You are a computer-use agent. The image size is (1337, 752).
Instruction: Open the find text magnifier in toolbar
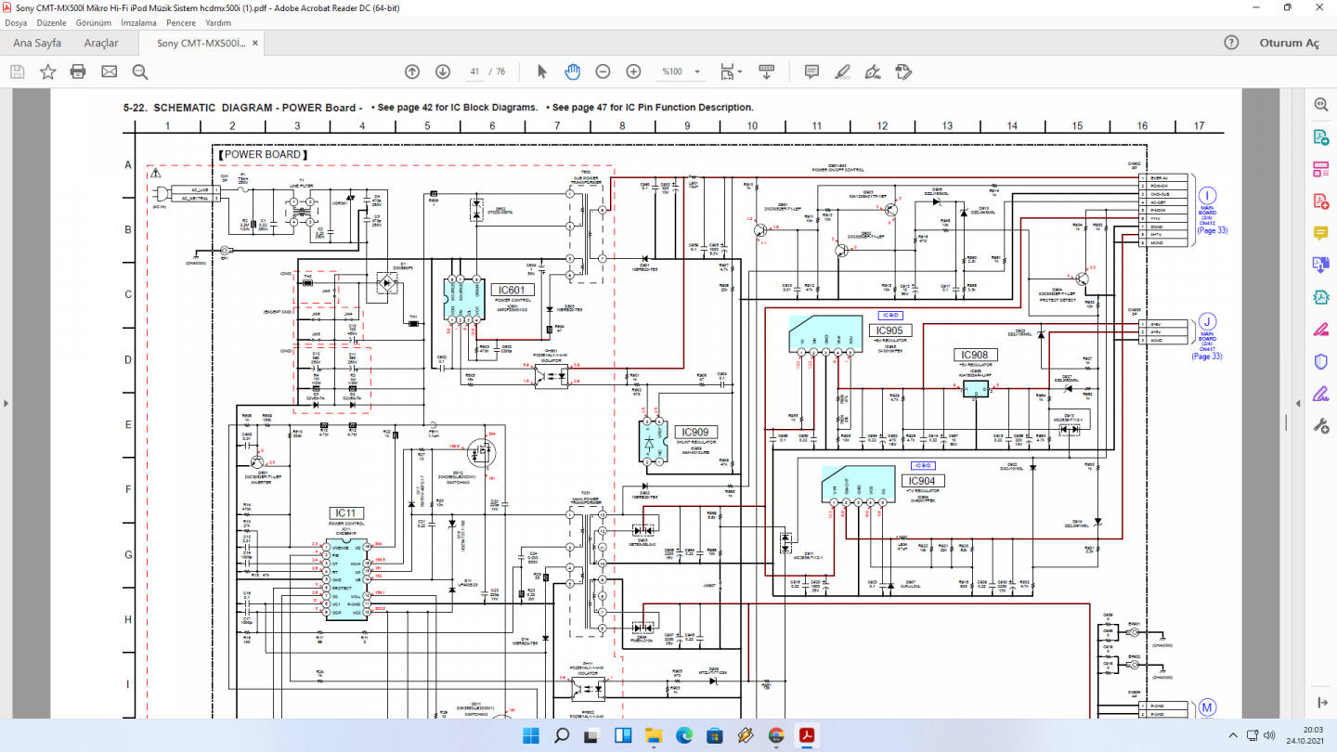(x=140, y=71)
